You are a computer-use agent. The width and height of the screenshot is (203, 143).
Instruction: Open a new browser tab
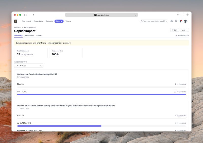(183, 15)
